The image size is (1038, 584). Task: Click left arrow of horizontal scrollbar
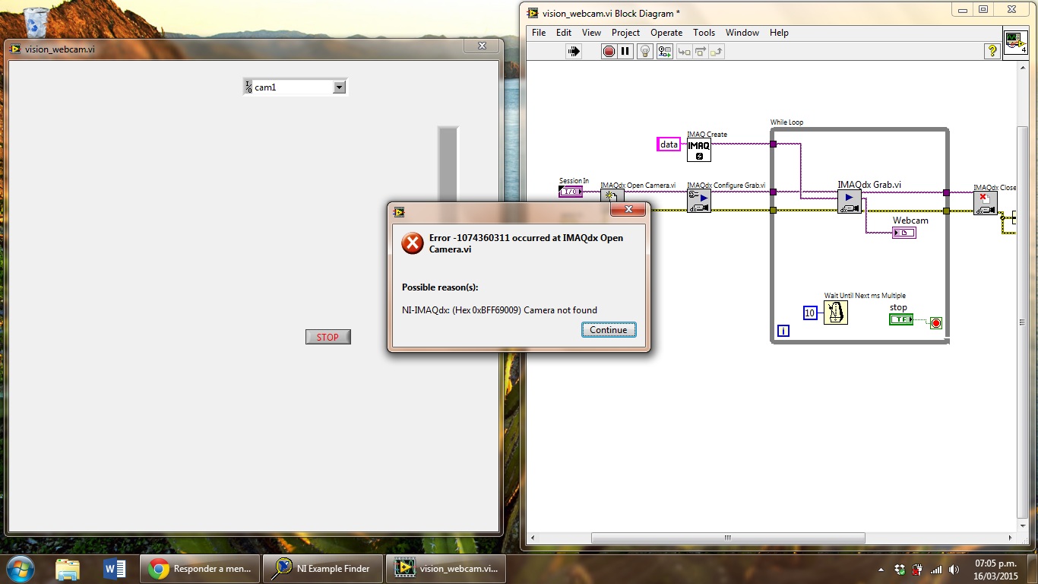tap(532, 538)
